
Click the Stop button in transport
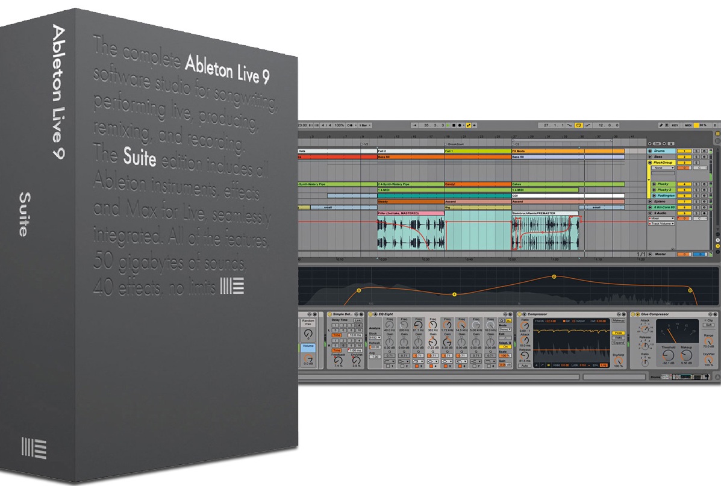tap(454, 125)
